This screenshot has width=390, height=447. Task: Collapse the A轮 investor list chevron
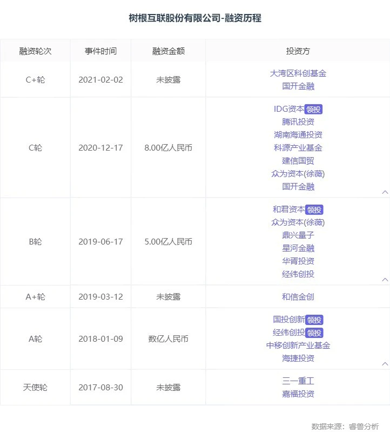click(385, 364)
